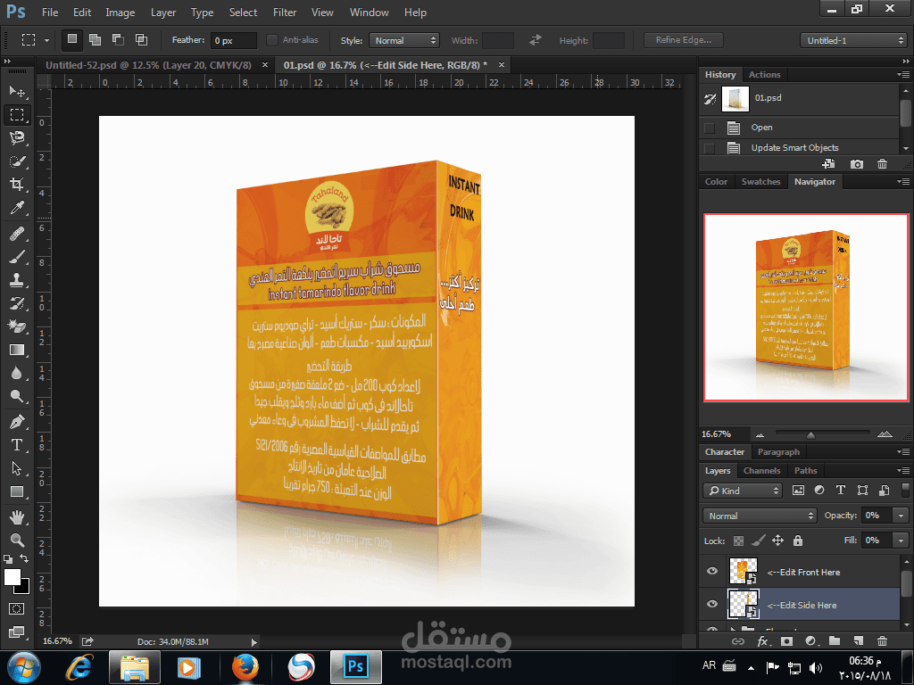Select the Crop tool

click(x=17, y=185)
